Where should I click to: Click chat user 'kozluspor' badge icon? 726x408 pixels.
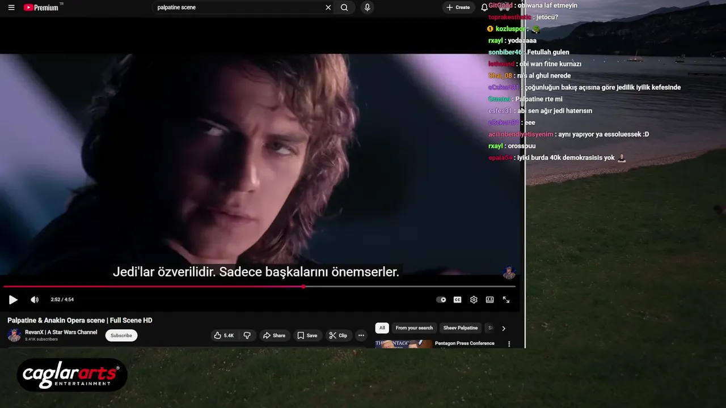[x=491, y=29]
